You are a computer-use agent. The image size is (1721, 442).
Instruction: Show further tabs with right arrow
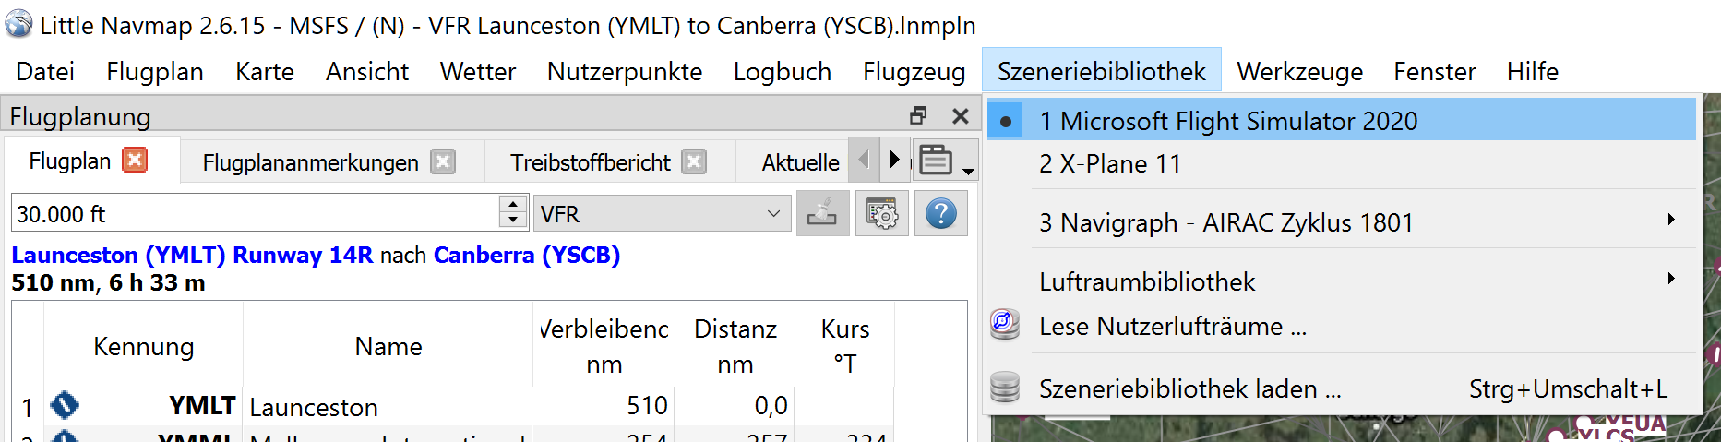click(893, 160)
